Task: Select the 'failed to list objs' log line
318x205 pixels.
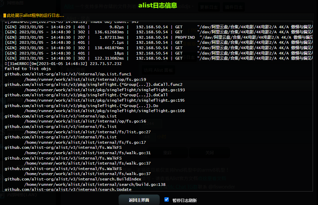Action: (x=28, y=69)
